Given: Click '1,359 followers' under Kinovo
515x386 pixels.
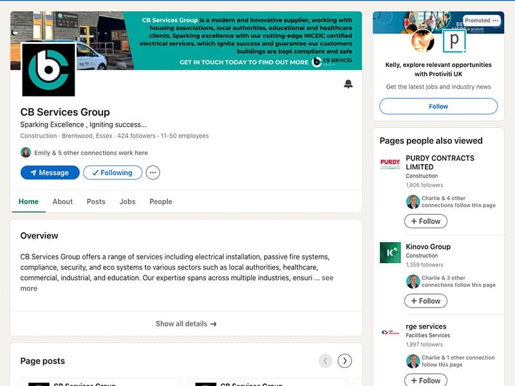Looking at the screenshot, I should pyautogui.click(x=424, y=265).
